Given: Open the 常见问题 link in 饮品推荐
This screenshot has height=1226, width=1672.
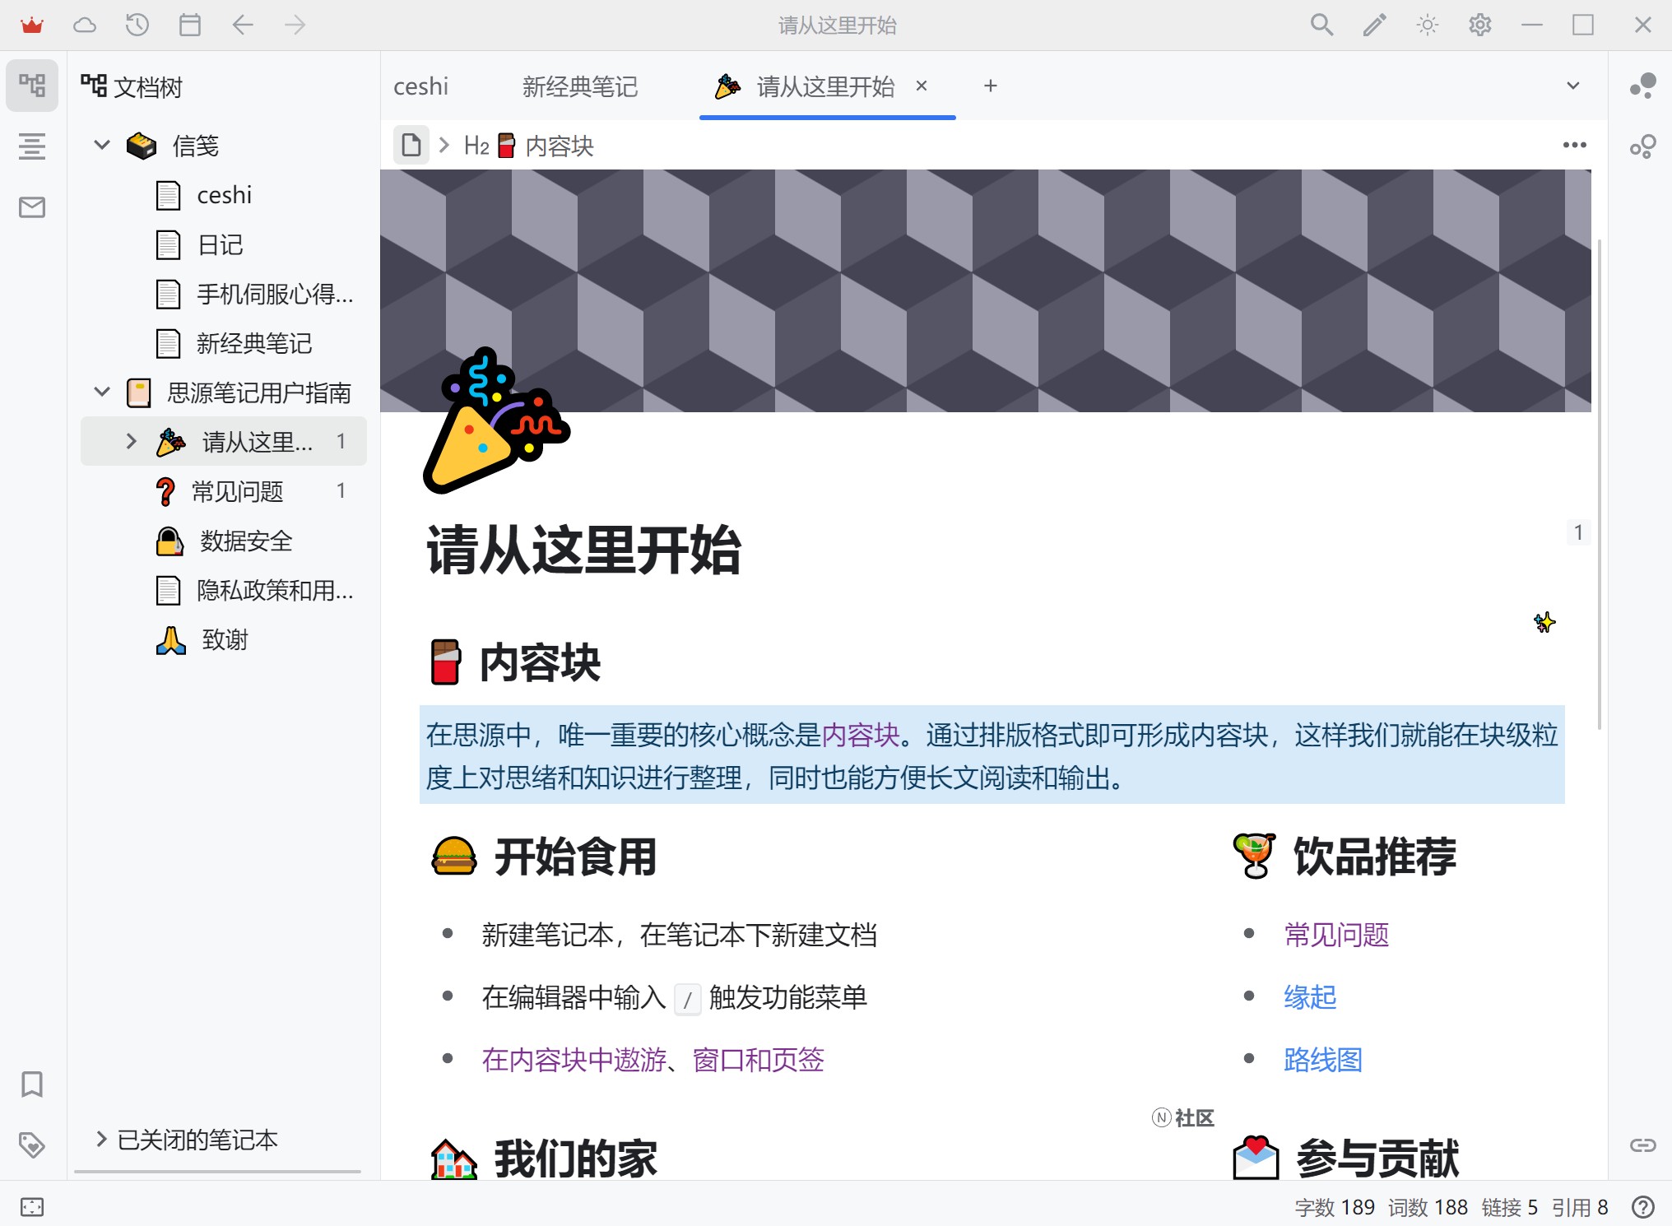Looking at the screenshot, I should point(1335,935).
